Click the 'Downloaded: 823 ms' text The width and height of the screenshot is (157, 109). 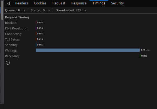tap(71, 10)
